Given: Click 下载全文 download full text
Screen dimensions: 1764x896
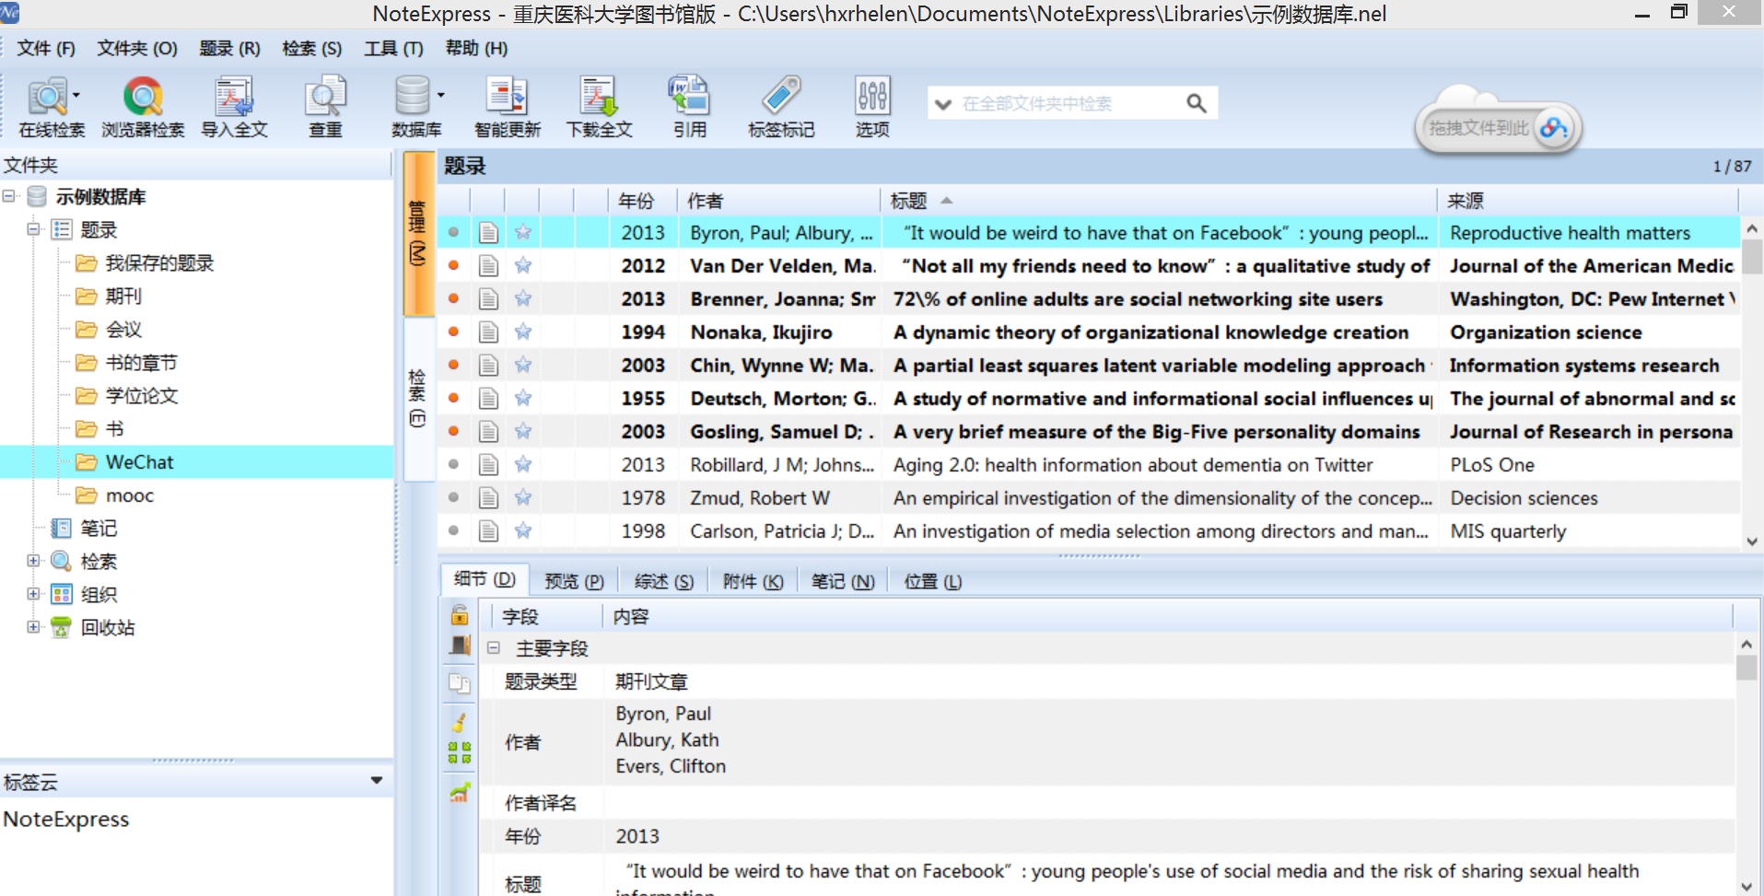Looking at the screenshot, I should click(x=599, y=109).
